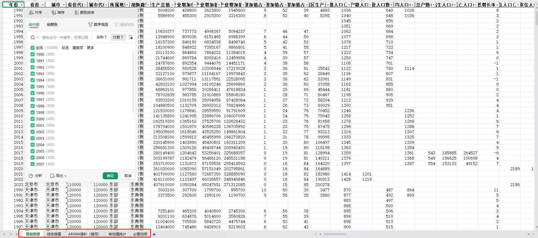Open the 生产总值 column filter dropdown
This screenshot has height=238, width=538.
pyautogui.click(x=172, y=5)
